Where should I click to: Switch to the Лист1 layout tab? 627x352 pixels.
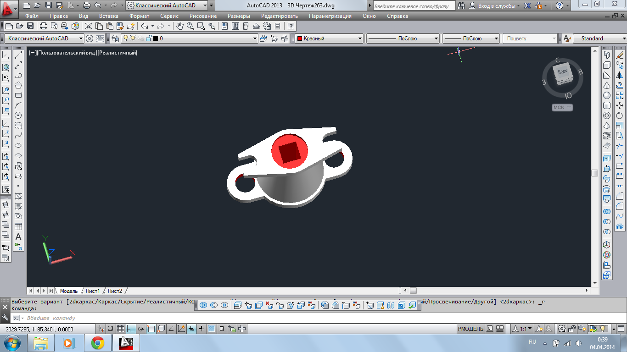tap(93, 291)
